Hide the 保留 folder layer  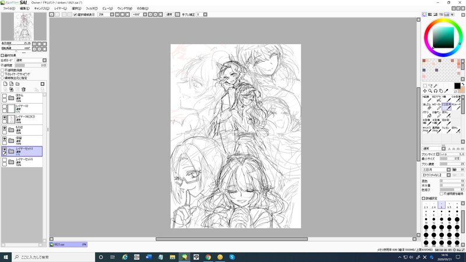point(5,139)
